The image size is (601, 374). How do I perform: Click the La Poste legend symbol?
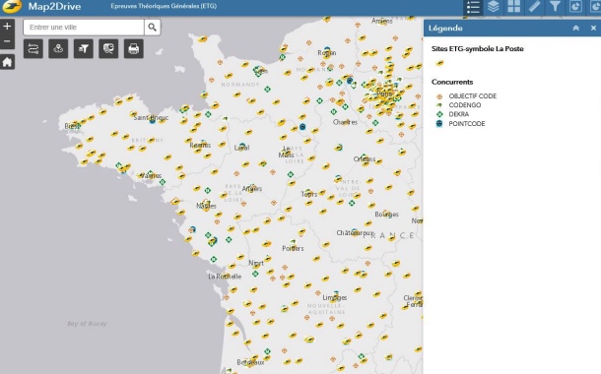pyautogui.click(x=439, y=63)
